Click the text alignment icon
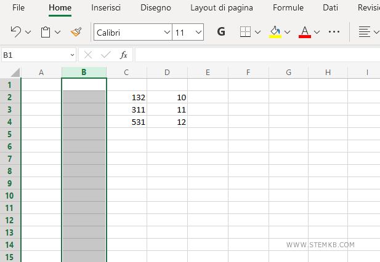 [365, 31]
